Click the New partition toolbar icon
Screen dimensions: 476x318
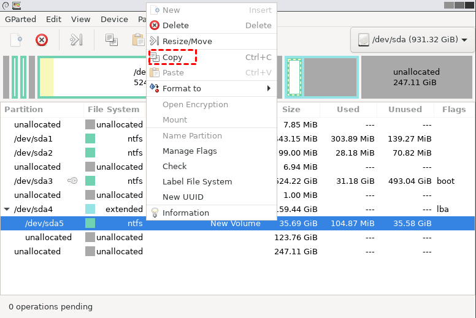[17, 40]
